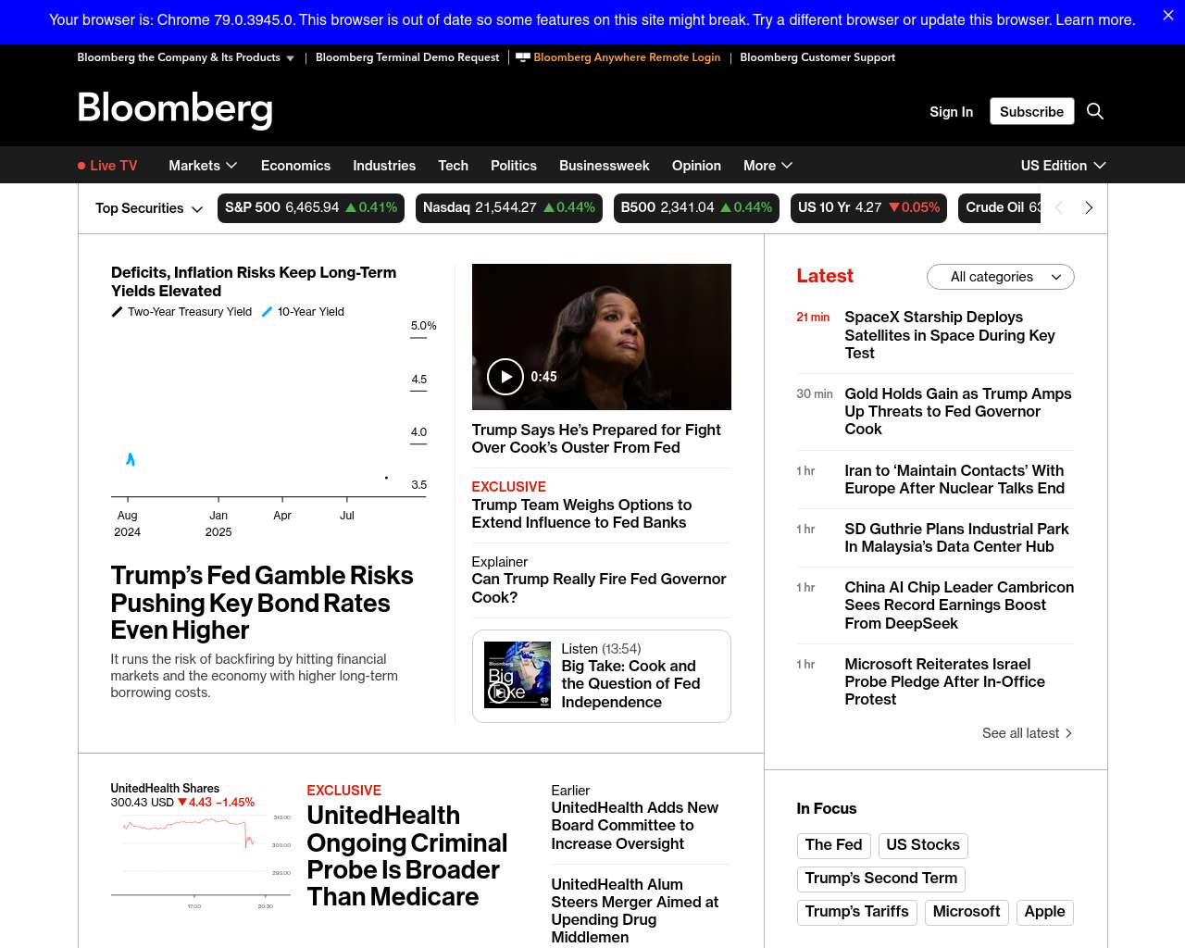Click the red Live TV dot
1185x948 pixels.
tap(81, 166)
